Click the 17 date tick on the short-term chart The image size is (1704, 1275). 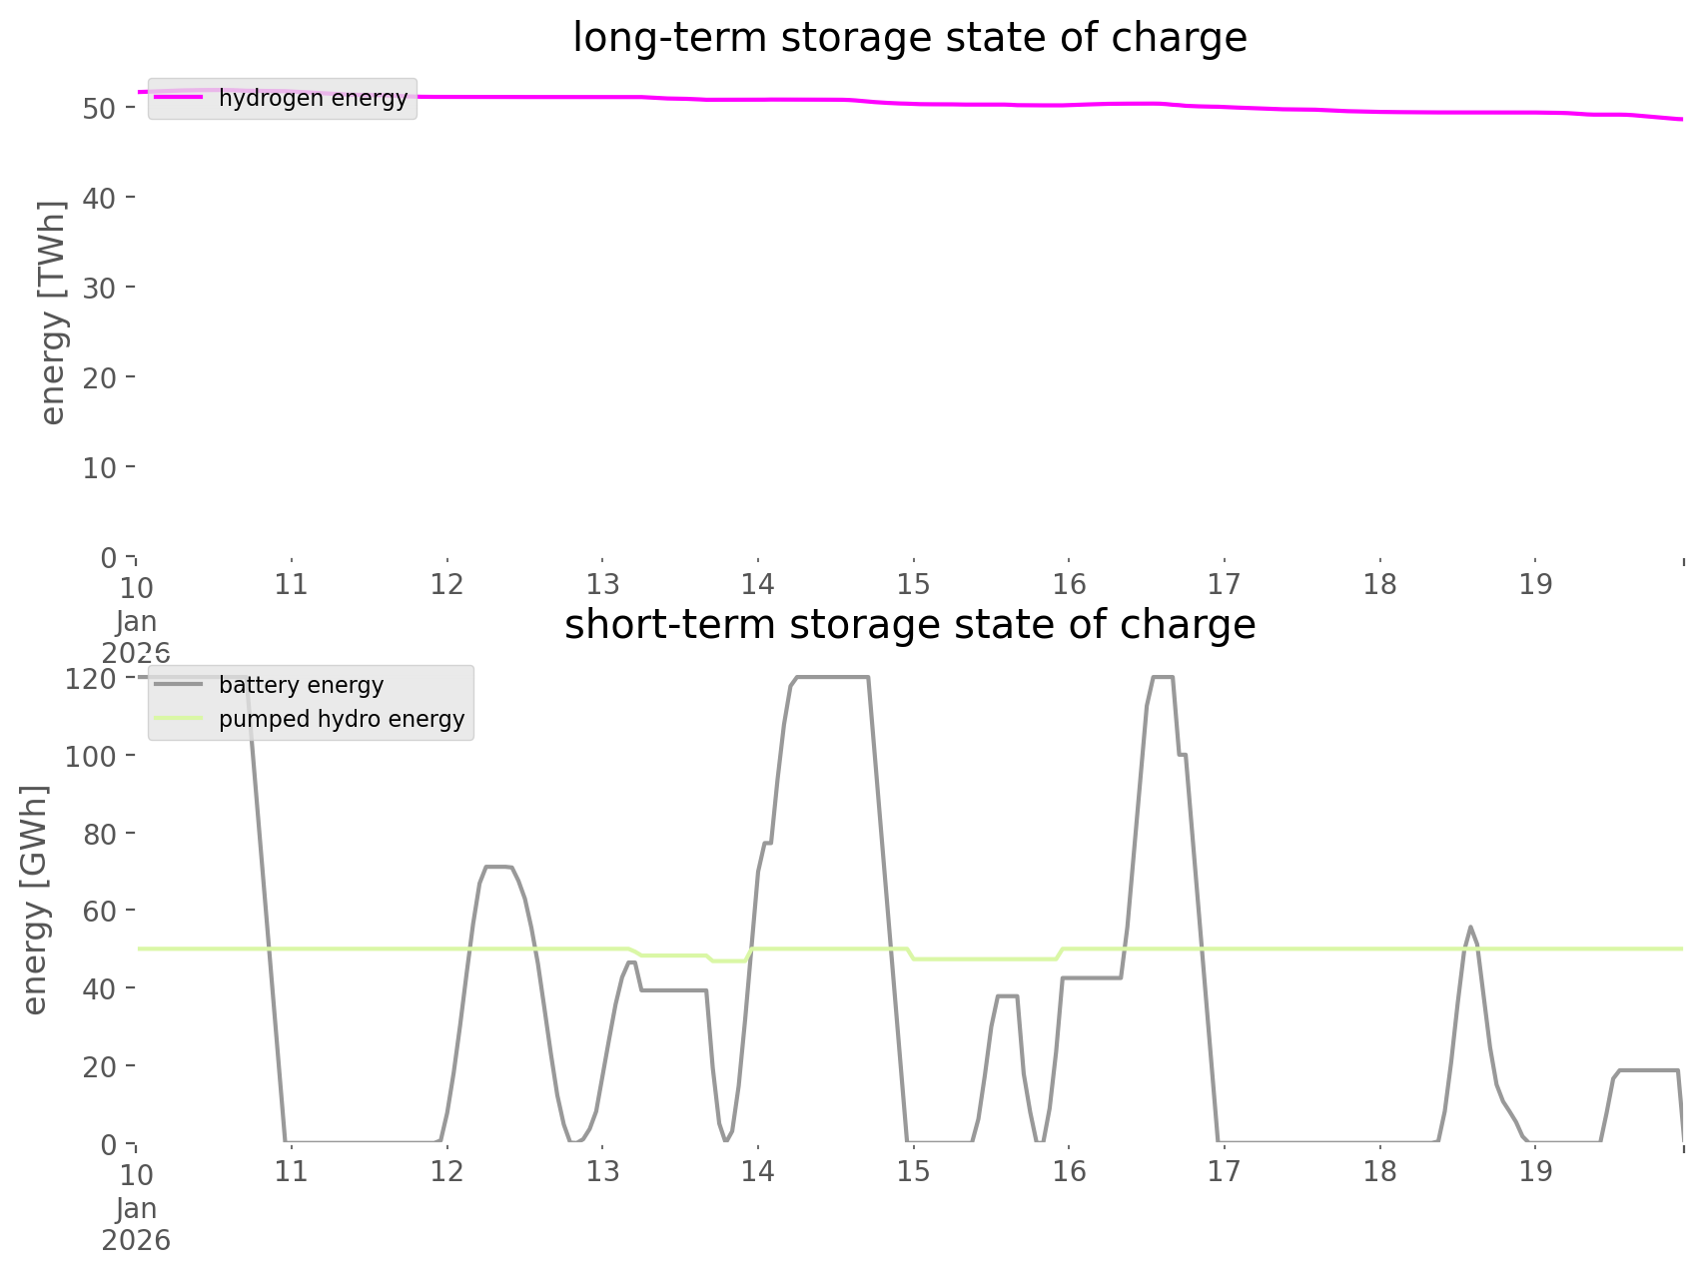point(1224,1171)
